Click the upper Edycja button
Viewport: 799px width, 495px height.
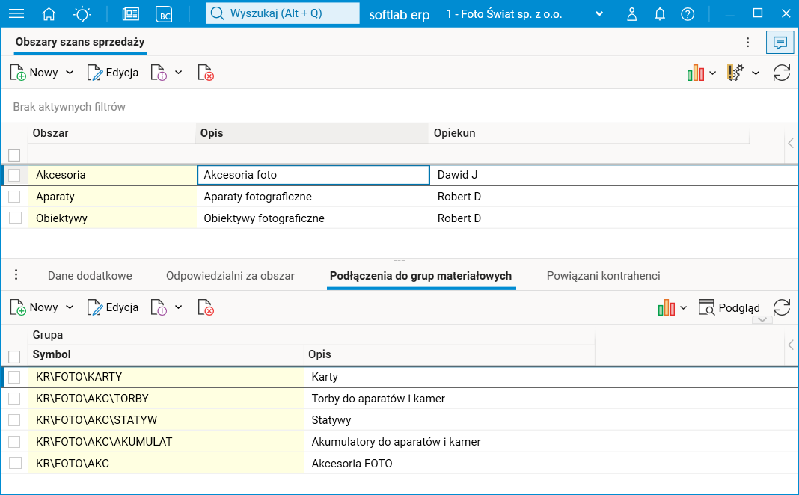tap(113, 73)
